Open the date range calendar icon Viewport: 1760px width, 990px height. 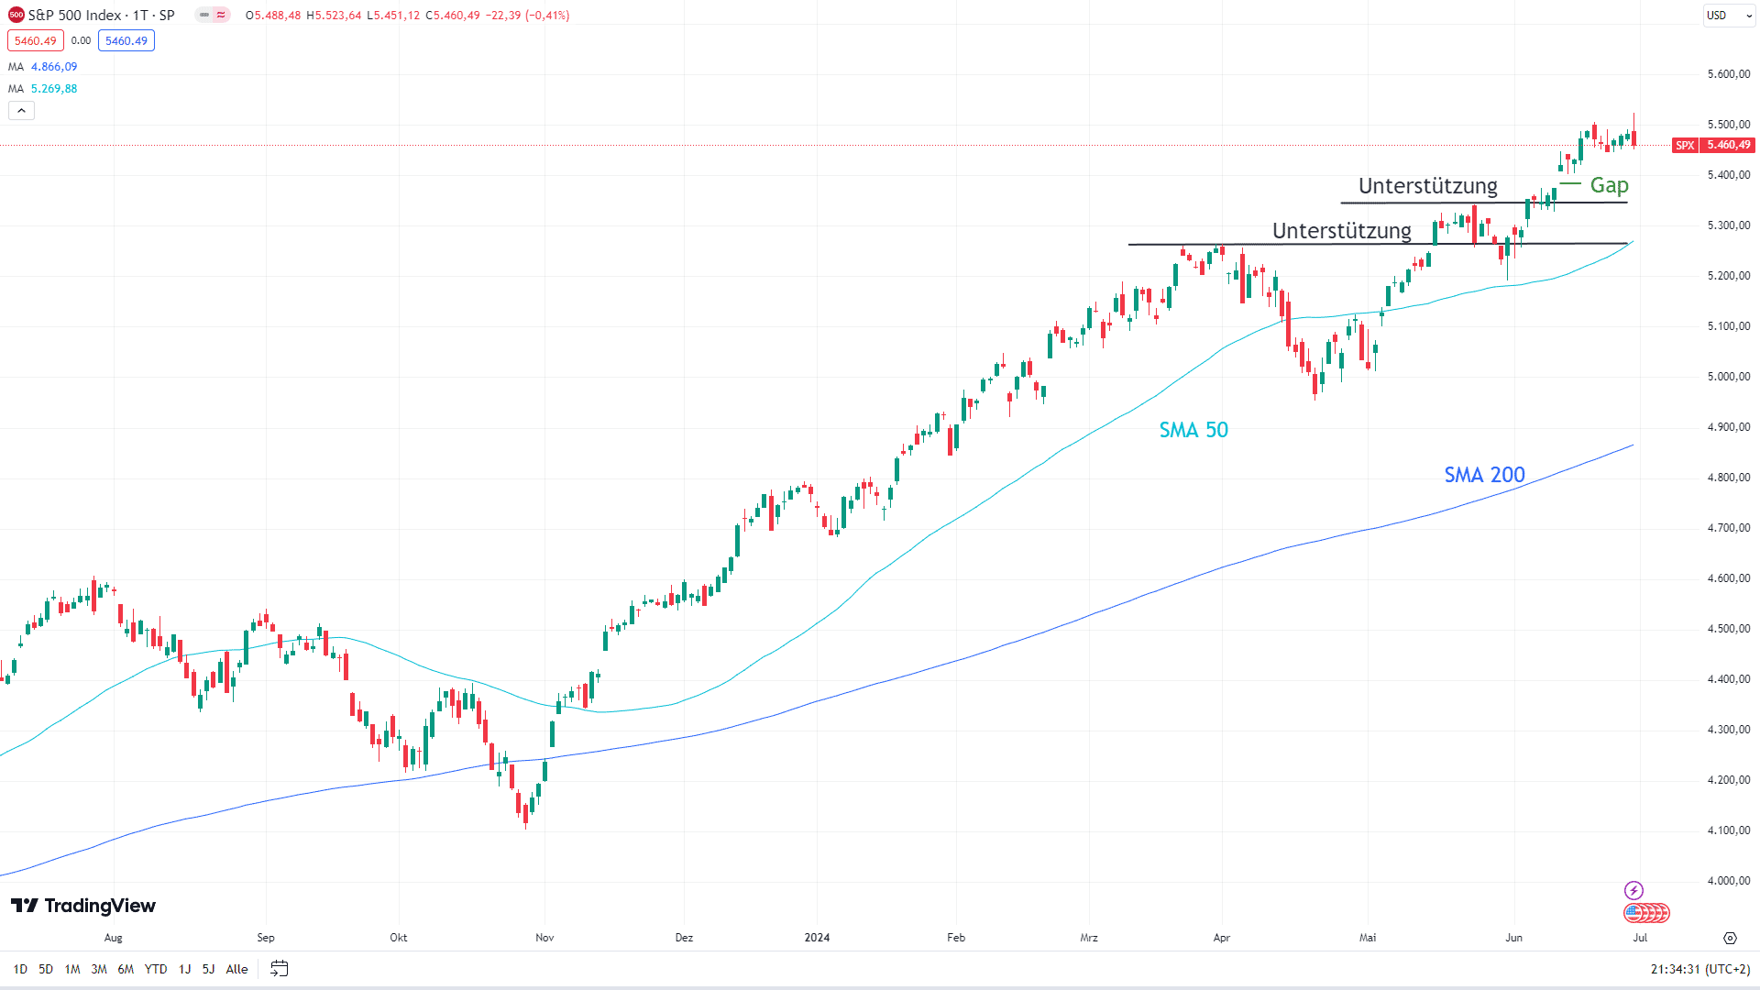[280, 969]
